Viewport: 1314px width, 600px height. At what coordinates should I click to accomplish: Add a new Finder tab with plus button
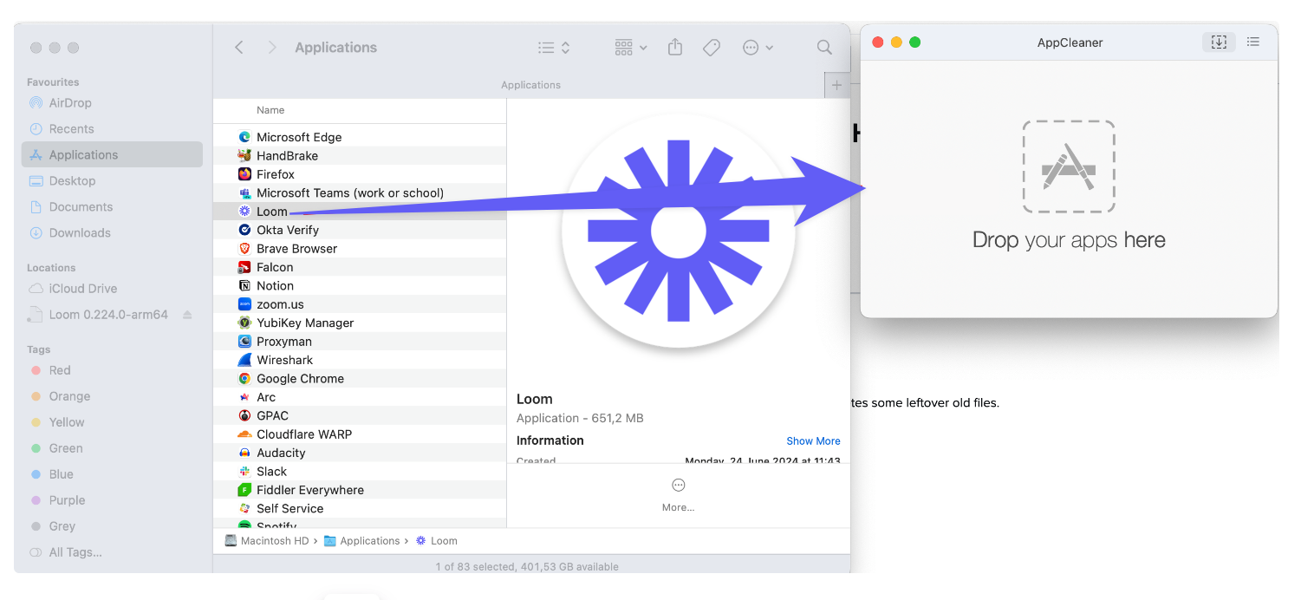pyautogui.click(x=836, y=85)
